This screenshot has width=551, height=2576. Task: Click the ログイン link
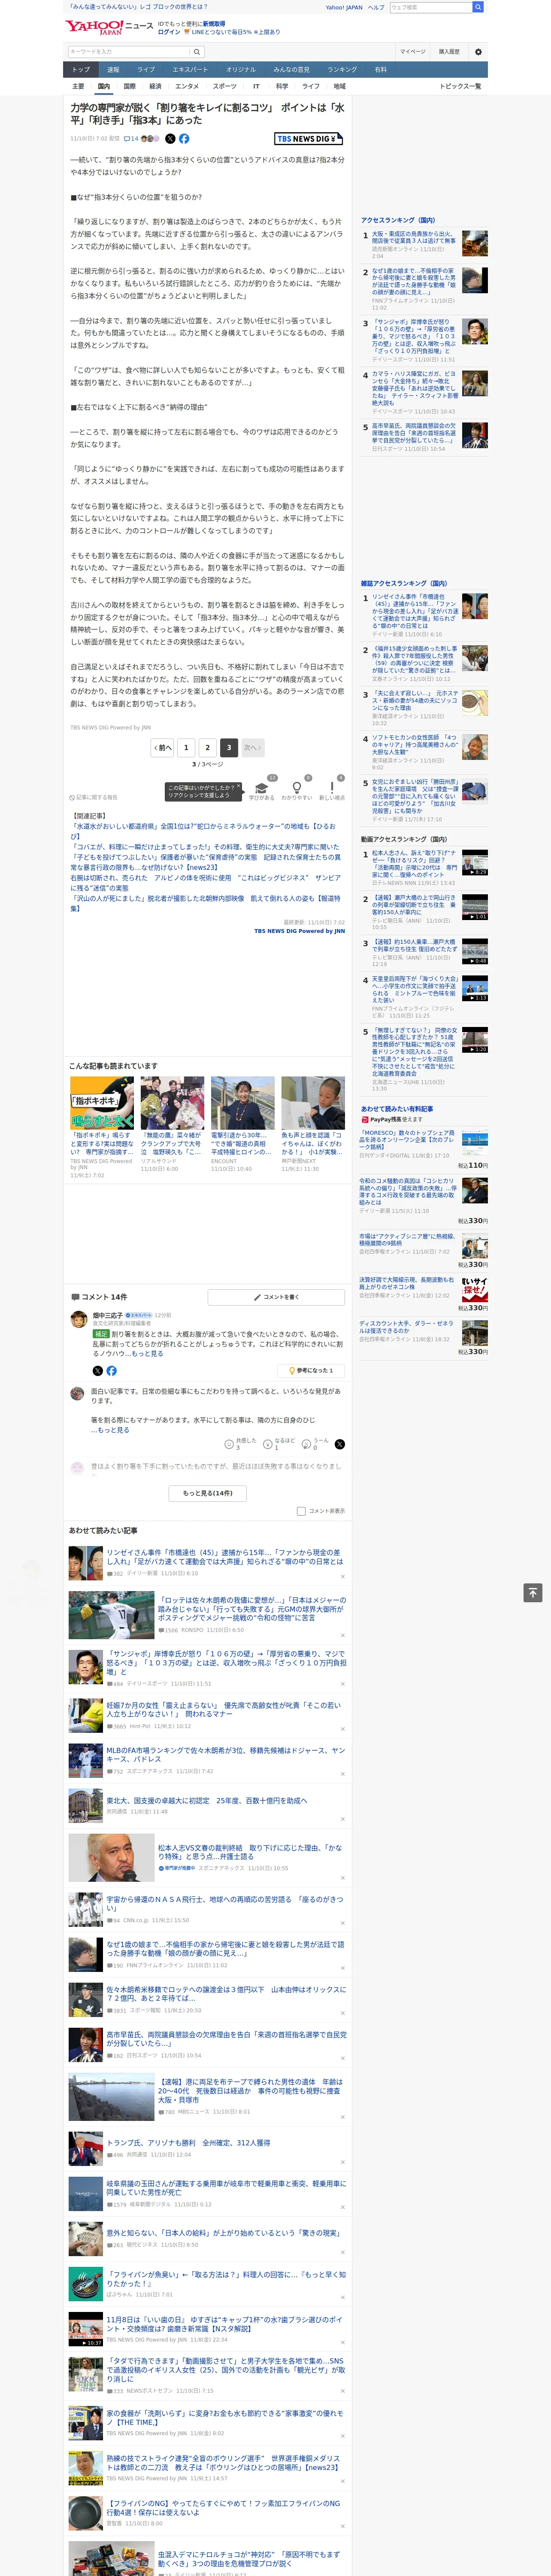169,32
